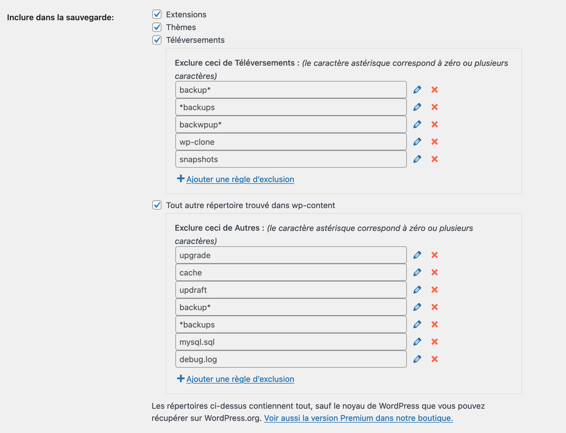Image resolution: width=566 pixels, height=433 pixels.
Task: Edit the 'backwpup*' exclusion rule pencil icon
Action: [417, 125]
